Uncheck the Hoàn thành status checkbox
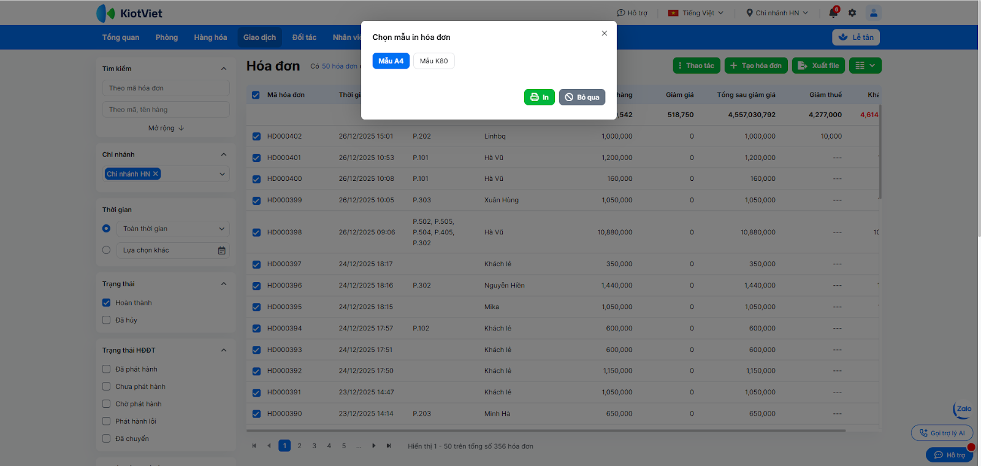The image size is (981, 466). pyautogui.click(x=107, y=303)
